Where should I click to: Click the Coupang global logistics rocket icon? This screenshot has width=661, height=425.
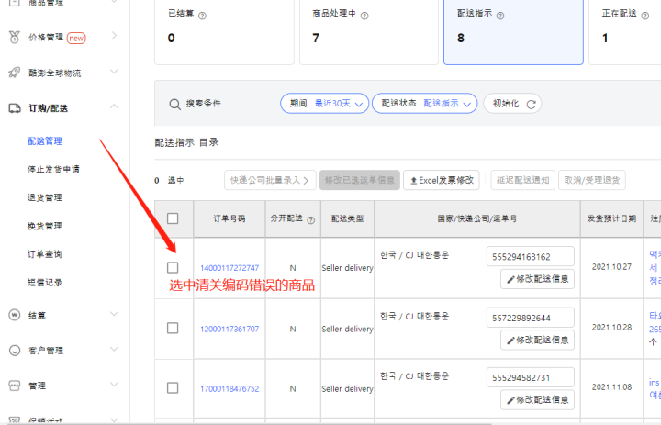[15, 73]
